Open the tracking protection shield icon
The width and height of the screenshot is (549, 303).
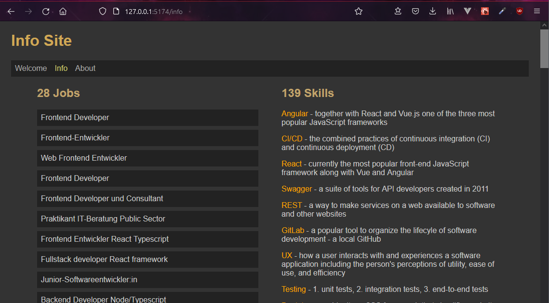pyautogui.click(x=102, y=12)
